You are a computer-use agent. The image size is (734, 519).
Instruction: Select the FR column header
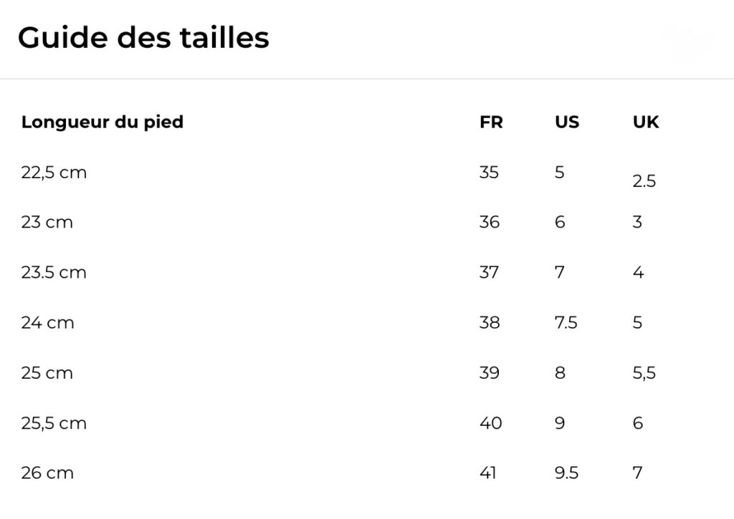click(491, 122)
